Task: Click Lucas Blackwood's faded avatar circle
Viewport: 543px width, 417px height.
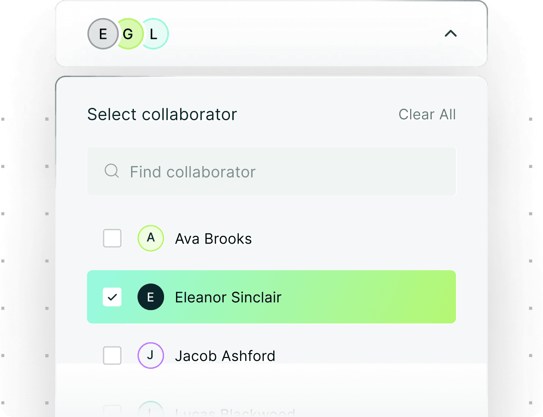Action: (151, 409)
